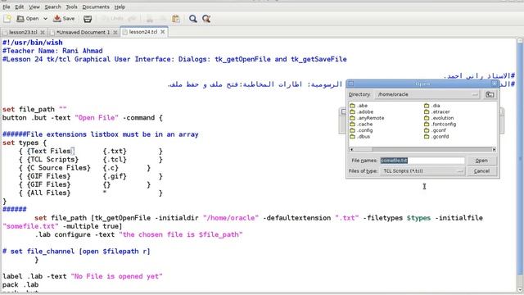The height and width of the screenshot is (295, 524).
Task: Open Find with the magnifier icon
Action: coord(193,19)
